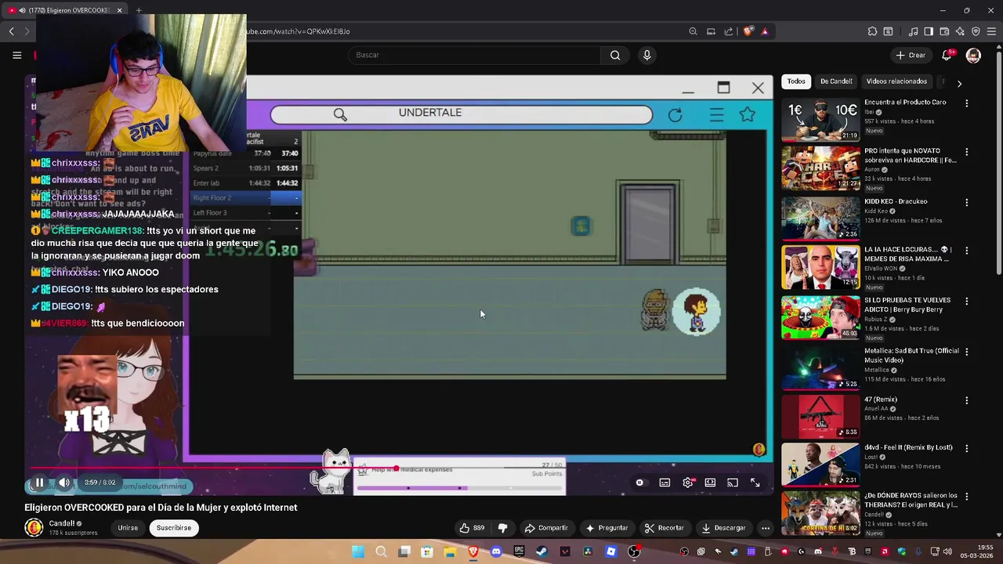This screenshot has height=564, width=1003.
Task: Open browser extensions puzzle icon
Action: (872, 31)
